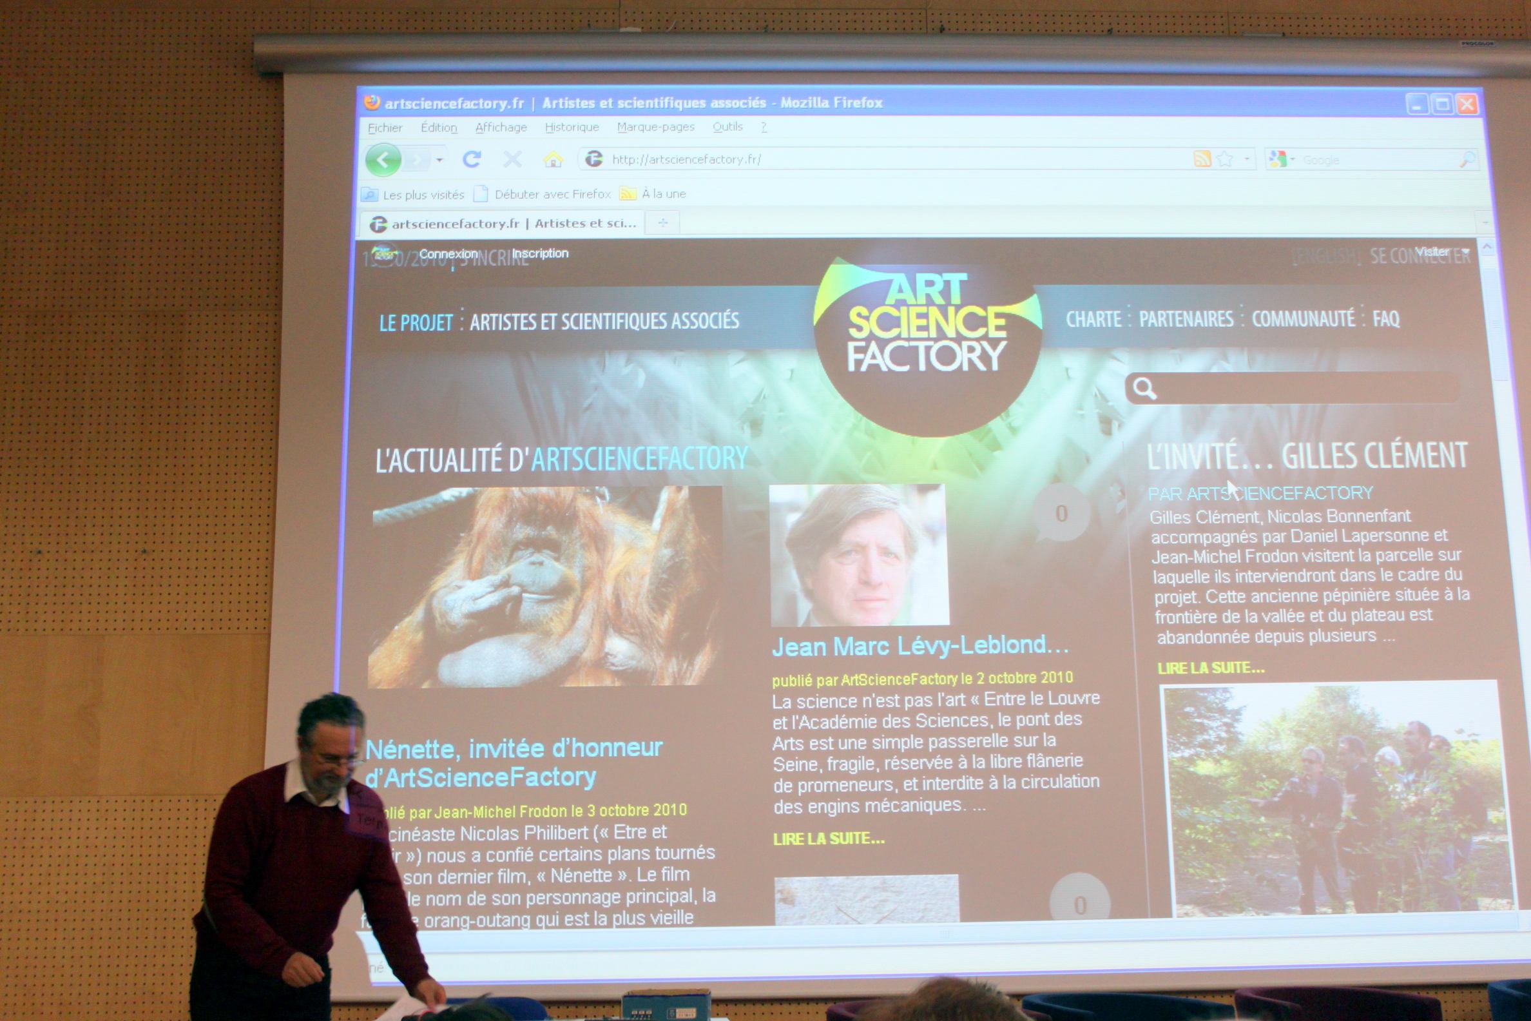Screen dimensions: 1531x1021
Task: Open the history dropdown beside navigation arrows
Action: click(440, 160)
